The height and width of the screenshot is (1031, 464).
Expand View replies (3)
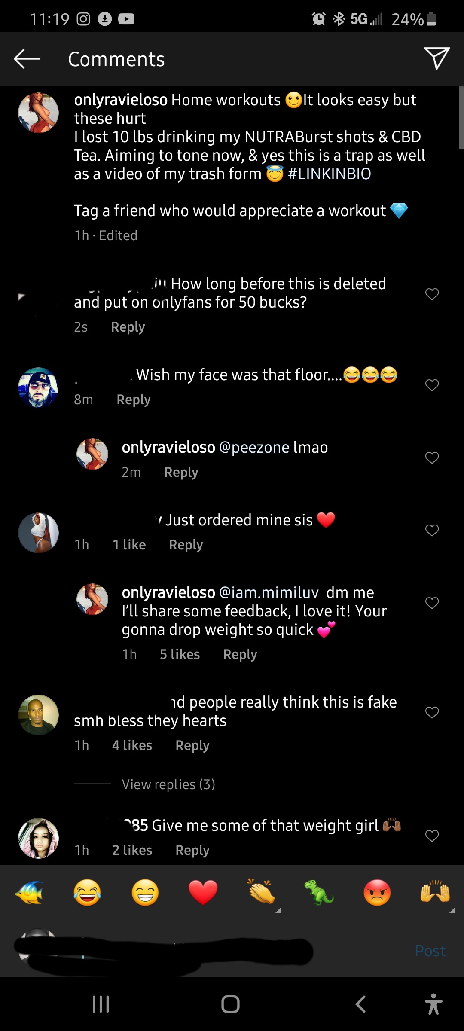tap(168, 784)
